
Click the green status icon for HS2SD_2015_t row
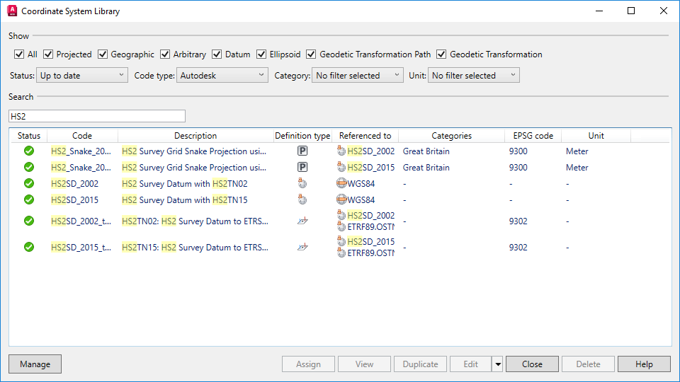[x=29, y=247]
